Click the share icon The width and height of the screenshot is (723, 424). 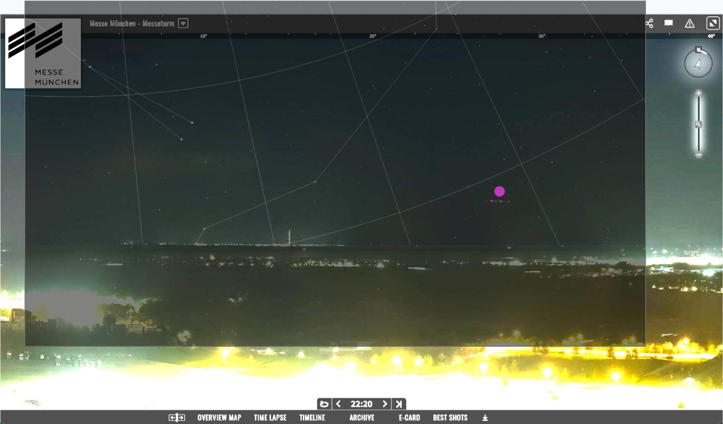click(x=649, y=23)
